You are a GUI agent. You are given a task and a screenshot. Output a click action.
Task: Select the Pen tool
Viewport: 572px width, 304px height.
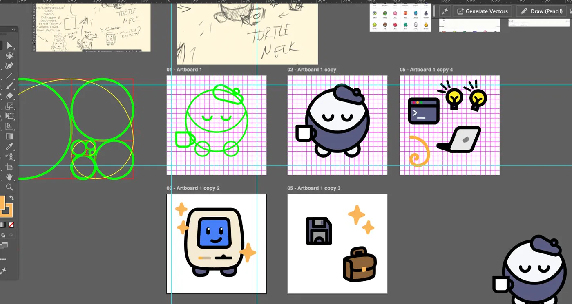pyautogui.click(x=9, y=66)
